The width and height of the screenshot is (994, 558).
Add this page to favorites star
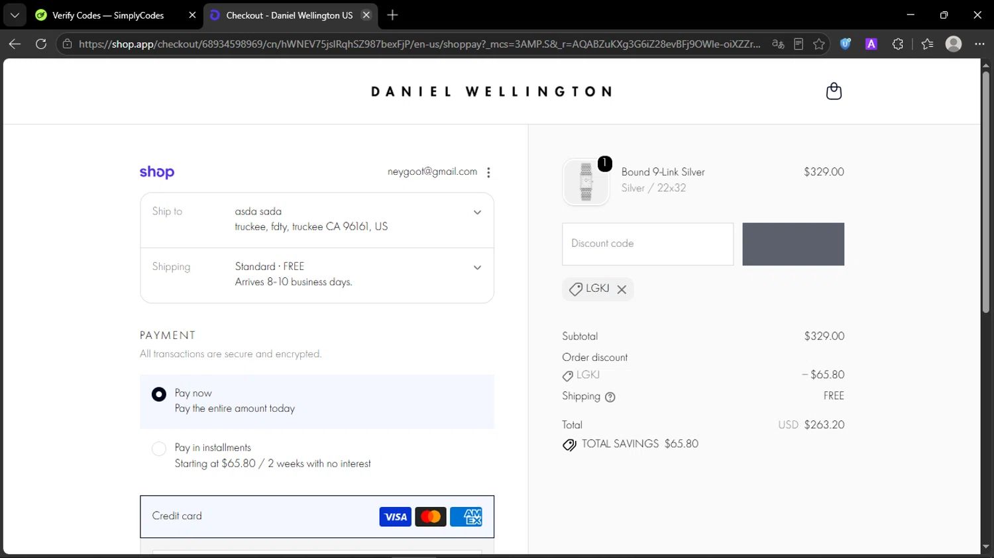(819, 44)
